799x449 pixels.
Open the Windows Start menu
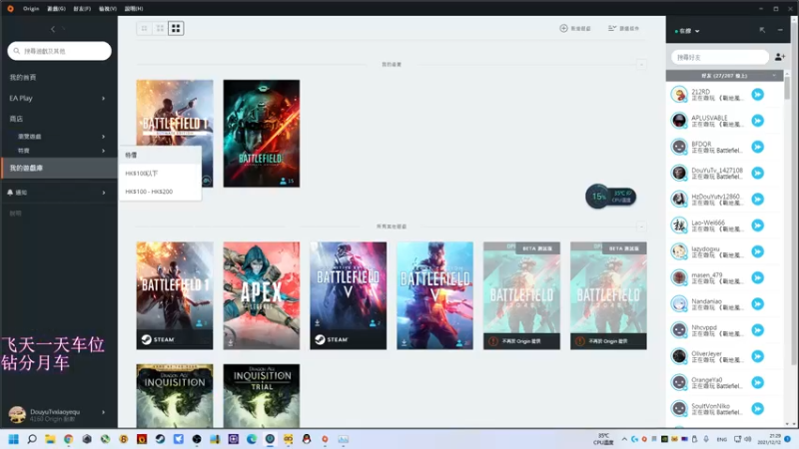tap(13, 439)
